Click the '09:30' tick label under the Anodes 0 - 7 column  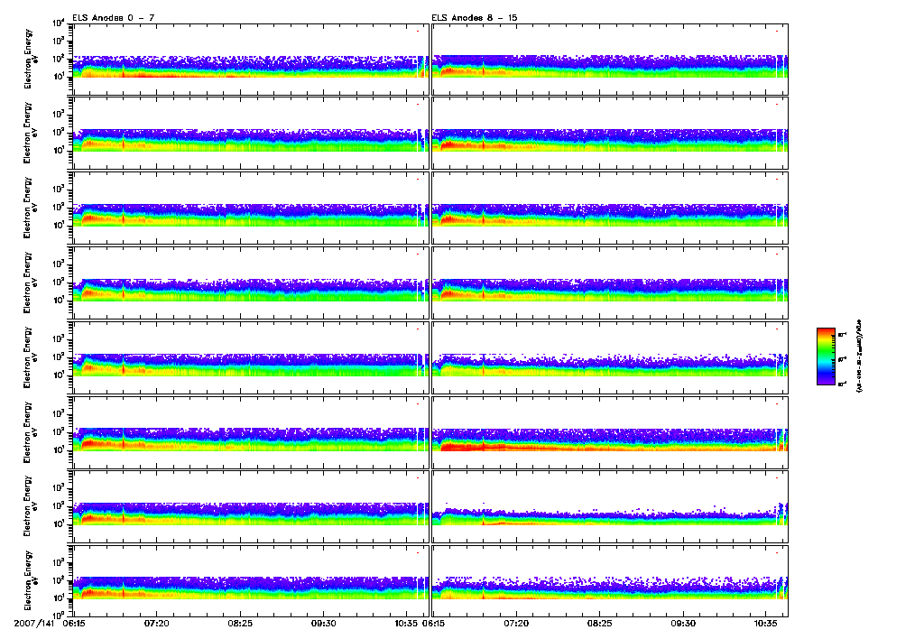(x=324, y=623)
